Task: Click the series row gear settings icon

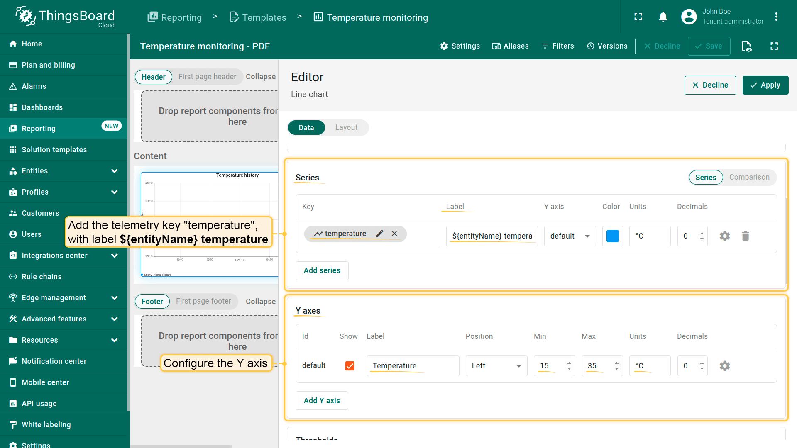Action: [724, 236]
